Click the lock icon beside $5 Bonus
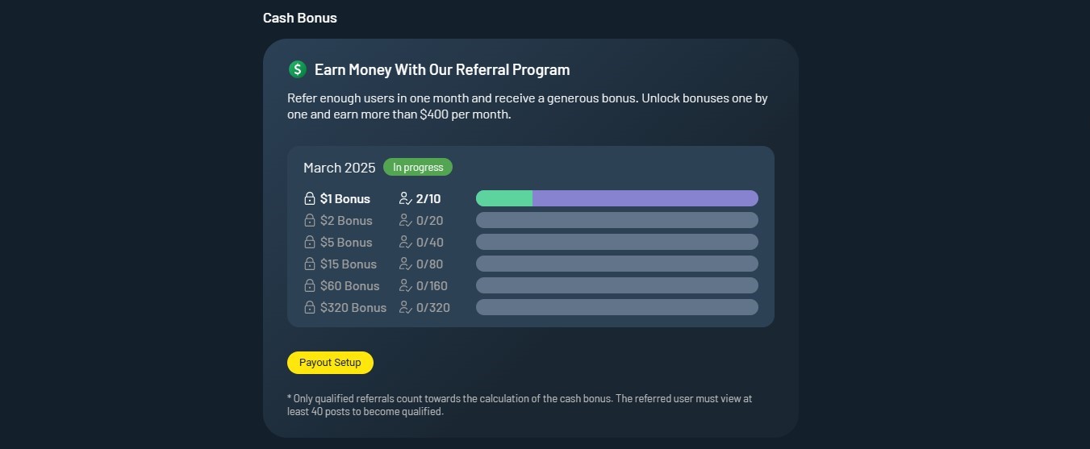The width and height of the screenshot is (1090, 449). coord(309,242)
